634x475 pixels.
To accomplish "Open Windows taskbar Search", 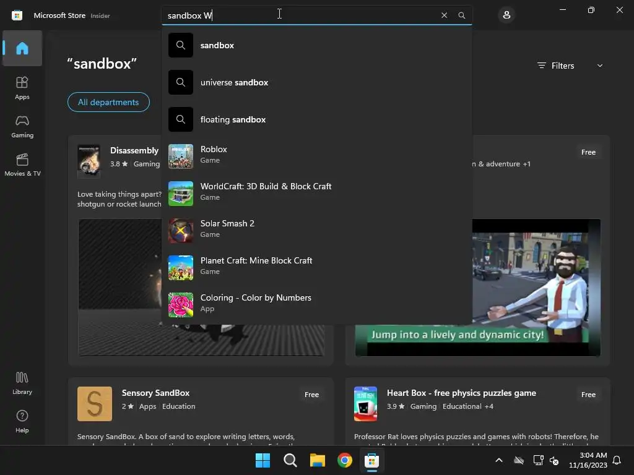I will [x=290, y=460].
